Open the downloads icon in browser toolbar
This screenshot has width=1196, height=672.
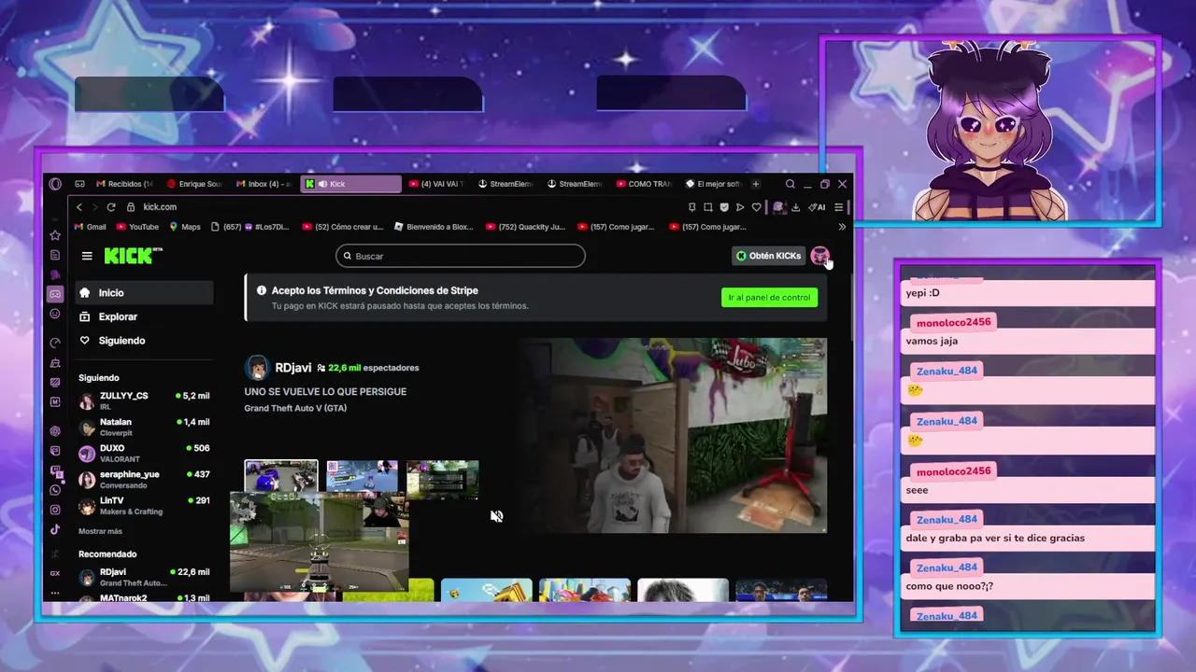796,207
